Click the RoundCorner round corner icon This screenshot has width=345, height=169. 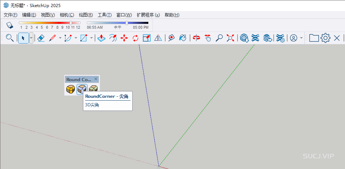pyautogui.click(x=71, y=89)
